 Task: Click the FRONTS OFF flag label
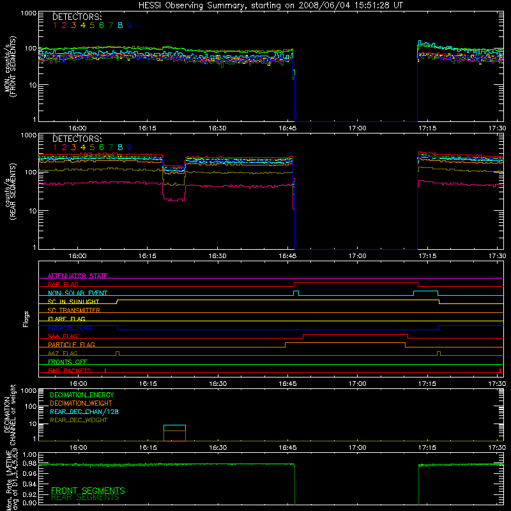pos(68,362)
